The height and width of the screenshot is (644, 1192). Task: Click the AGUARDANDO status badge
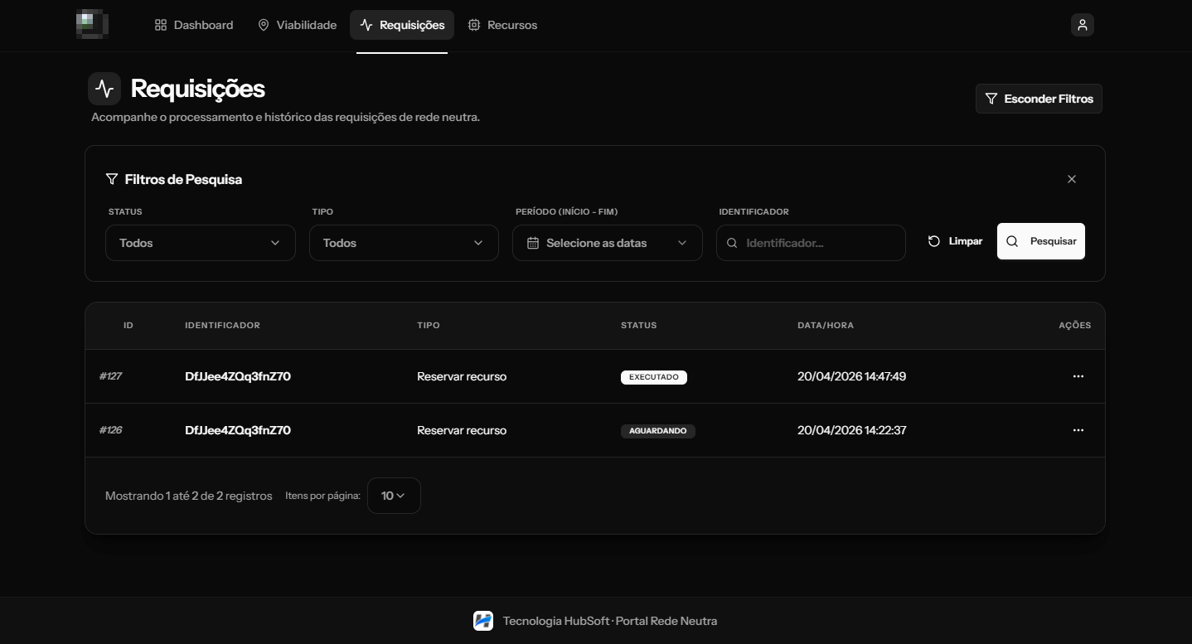point(658,431)
